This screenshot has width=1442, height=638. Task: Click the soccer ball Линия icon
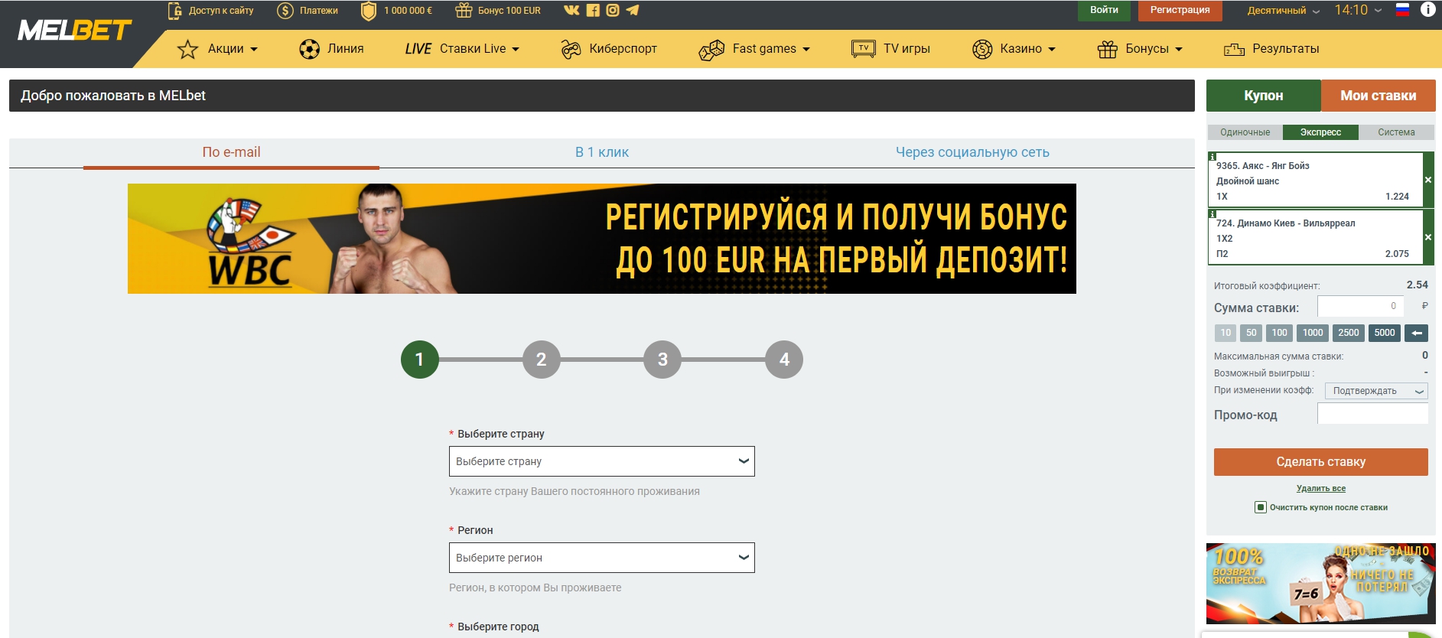pyautogui.click(x=309, y=49)
